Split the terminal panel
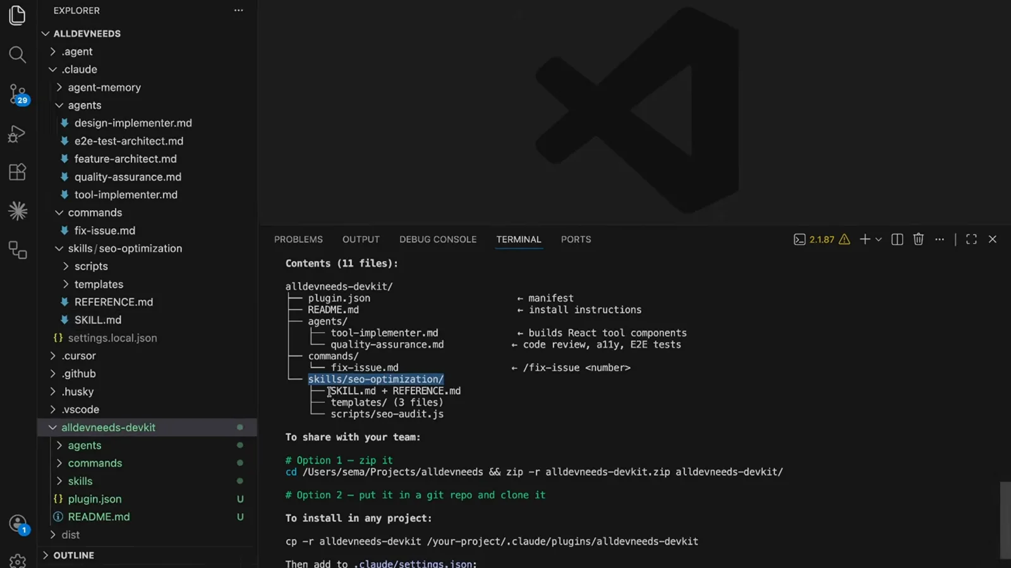Viewport: 1011px width, 568px height. point(897,239)
